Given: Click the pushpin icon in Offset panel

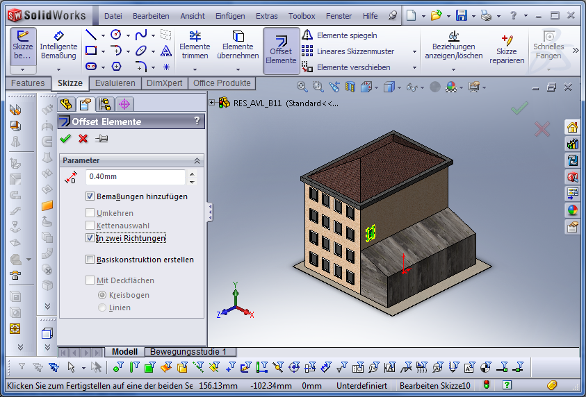Looking at the screenshot, I should click(x=101, y=139).
